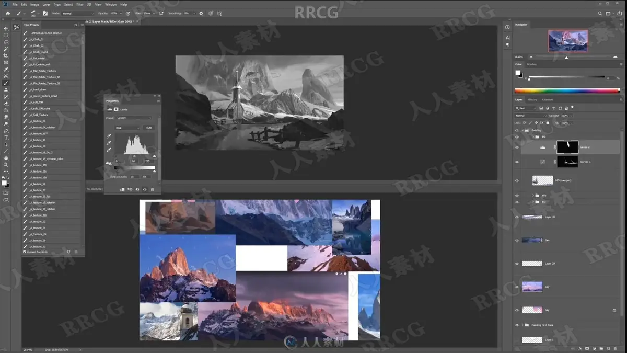The height and width of the screenshot is (353, 627).
Task: Switch to the Channels tab
Action: (x=548, y=99)
